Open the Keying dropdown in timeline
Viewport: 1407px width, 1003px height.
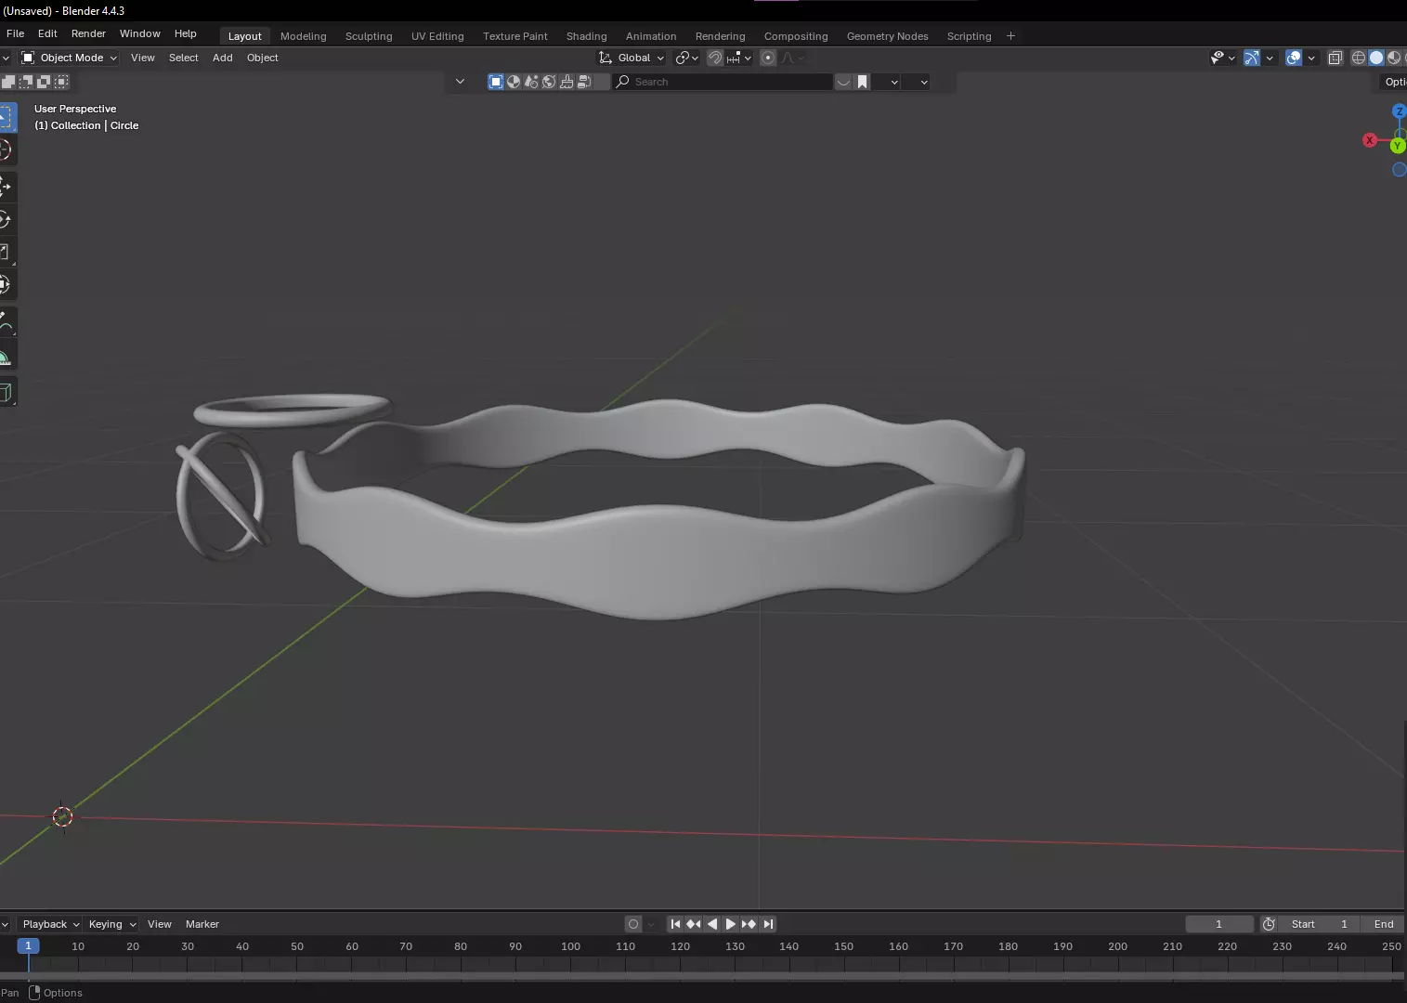(x=111, y=924)
